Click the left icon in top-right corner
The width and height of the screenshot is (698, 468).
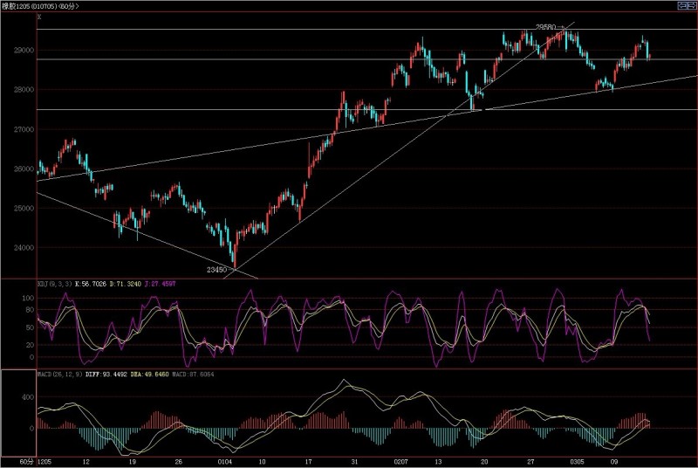(680, 6)
